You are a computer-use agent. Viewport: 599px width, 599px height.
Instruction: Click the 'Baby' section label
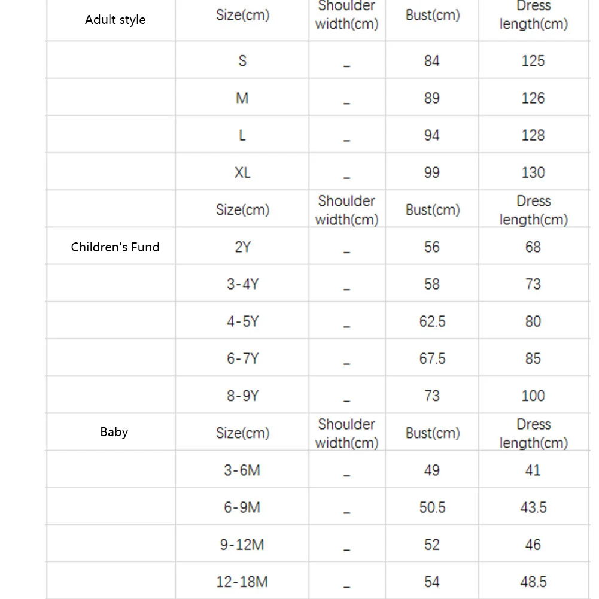coord(114,431)
